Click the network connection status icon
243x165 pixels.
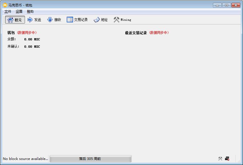227,159
